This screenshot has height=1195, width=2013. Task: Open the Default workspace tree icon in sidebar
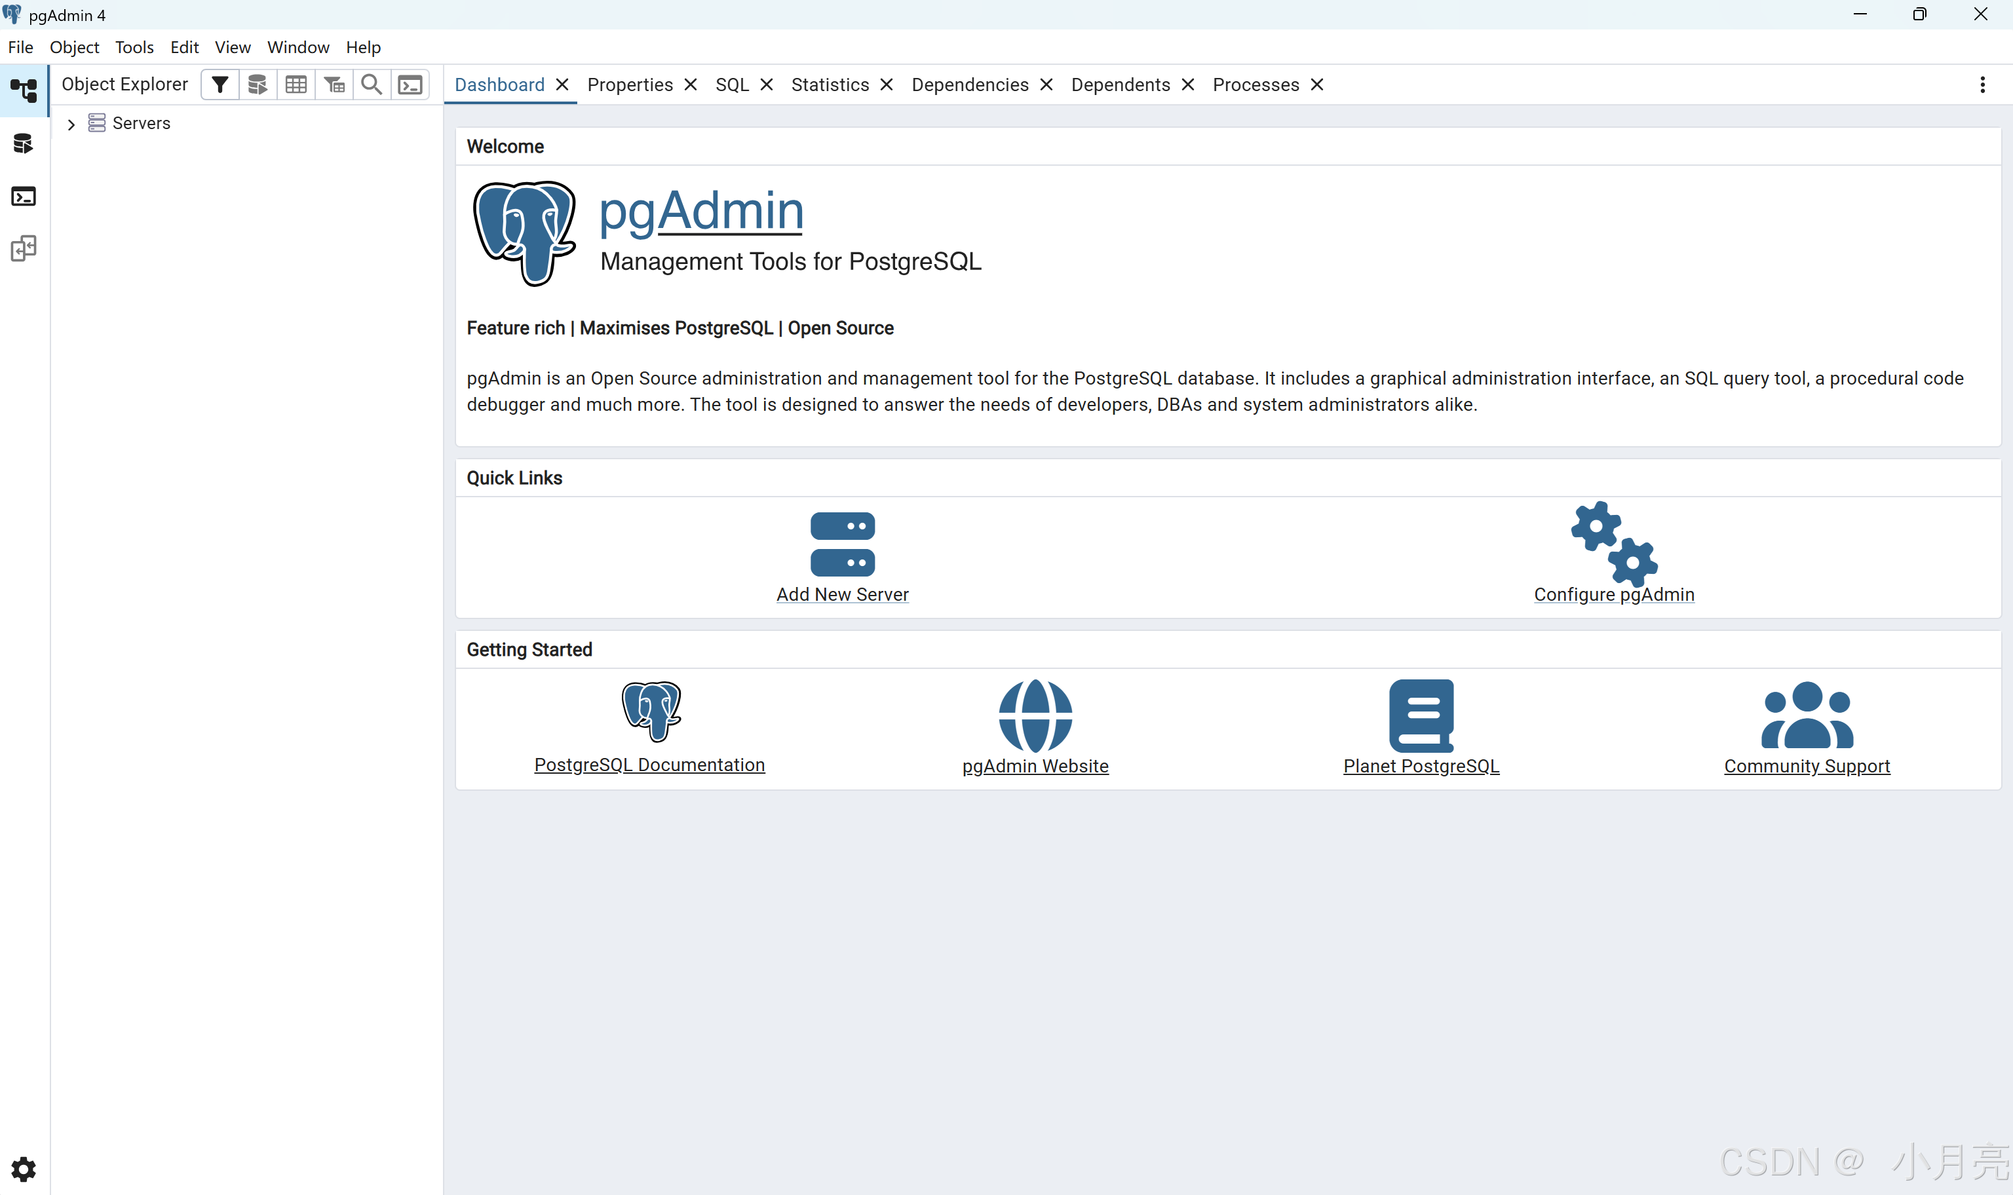[x=24, y=90]
